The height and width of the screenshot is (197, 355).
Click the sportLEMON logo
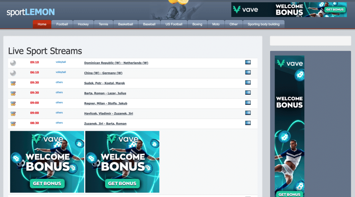pos(31,12)
